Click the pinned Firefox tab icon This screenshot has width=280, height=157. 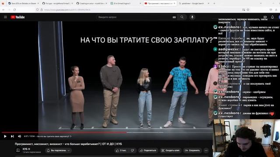[x=3, y=3]
